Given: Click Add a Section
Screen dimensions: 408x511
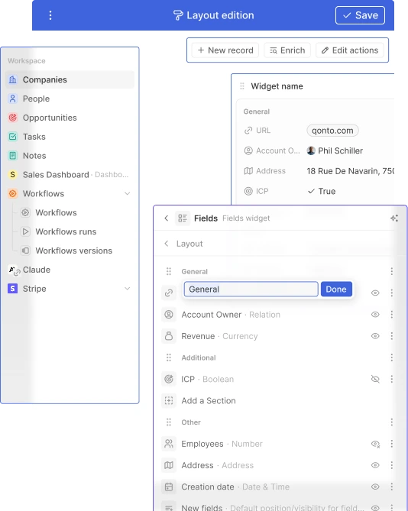Looking at the screenshot, I should coord(209,400).
